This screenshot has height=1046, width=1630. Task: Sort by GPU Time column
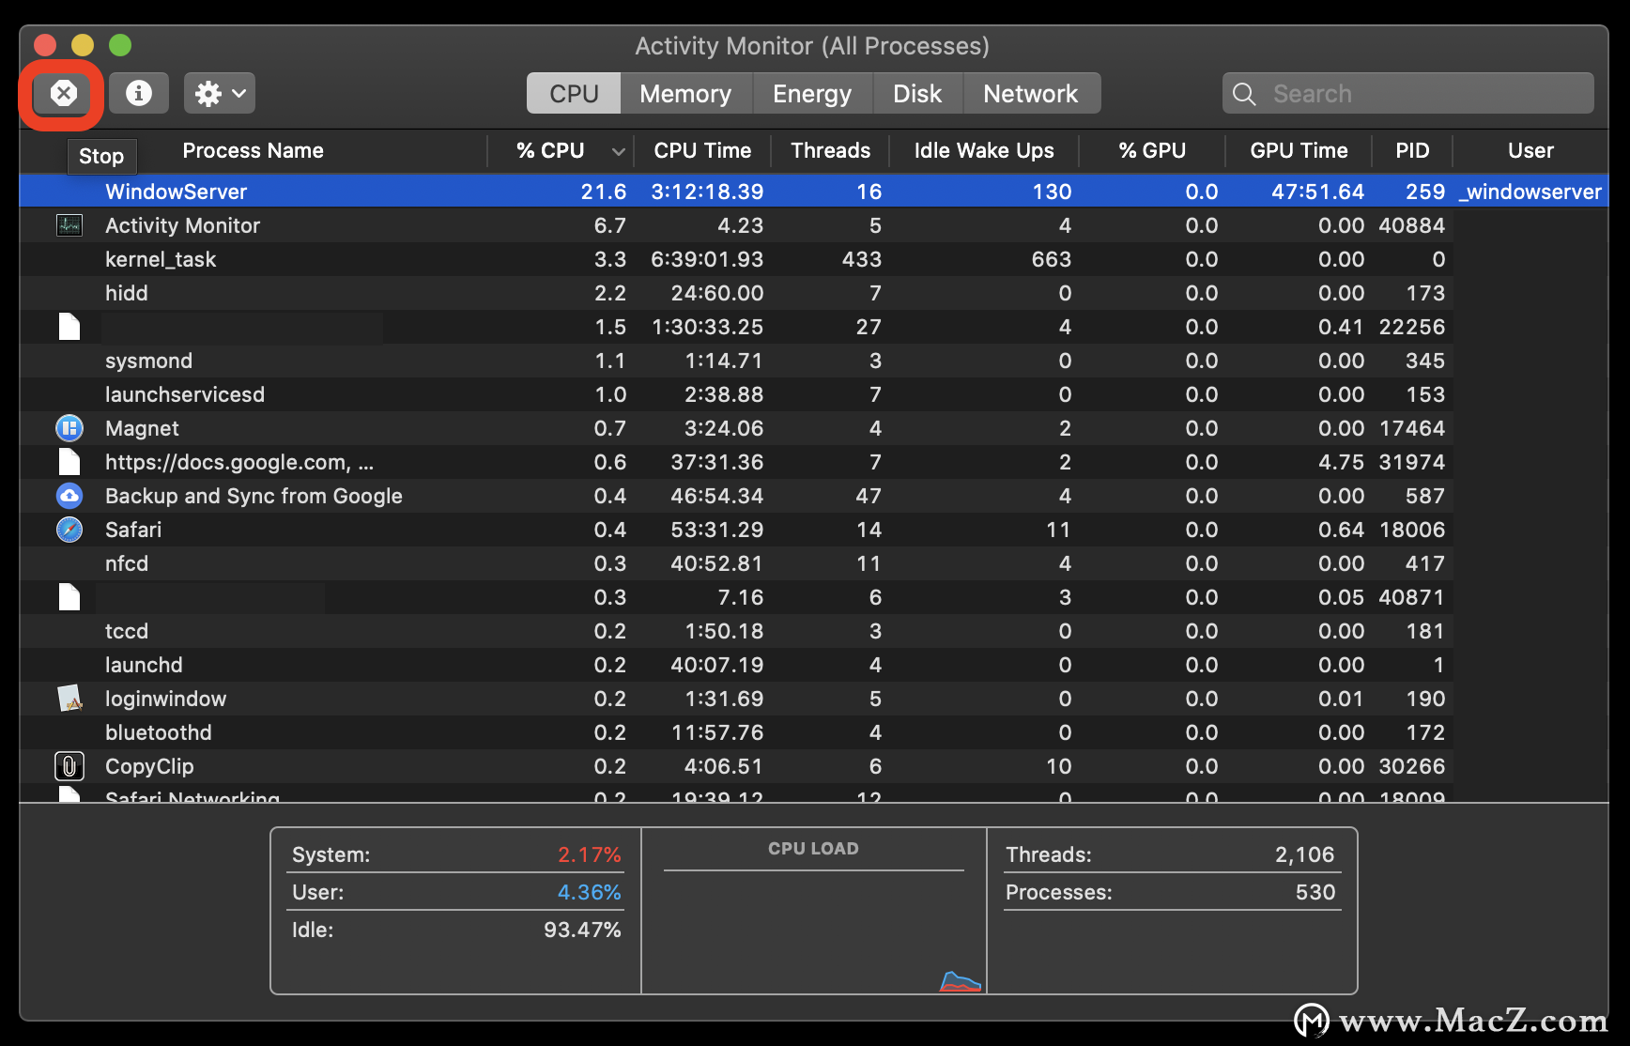click(1299, 150)
